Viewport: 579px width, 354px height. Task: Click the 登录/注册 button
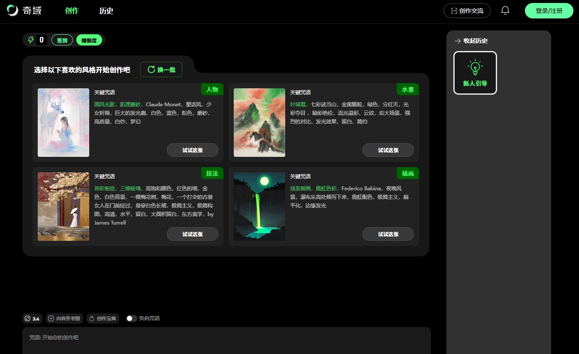coord(549,11)
